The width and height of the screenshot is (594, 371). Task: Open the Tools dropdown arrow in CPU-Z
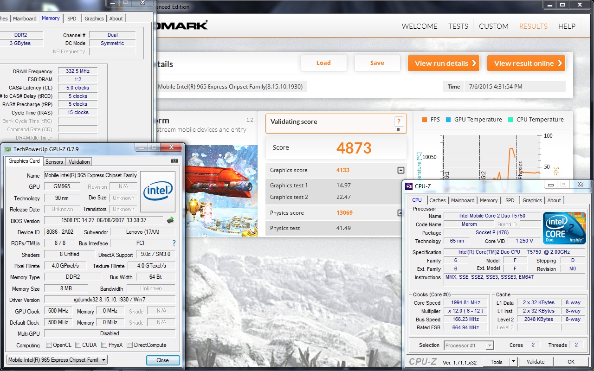click(513, 362)
